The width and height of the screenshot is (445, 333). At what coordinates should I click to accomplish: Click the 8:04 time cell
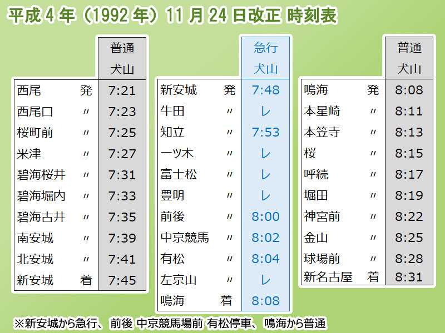click(266, 259)
